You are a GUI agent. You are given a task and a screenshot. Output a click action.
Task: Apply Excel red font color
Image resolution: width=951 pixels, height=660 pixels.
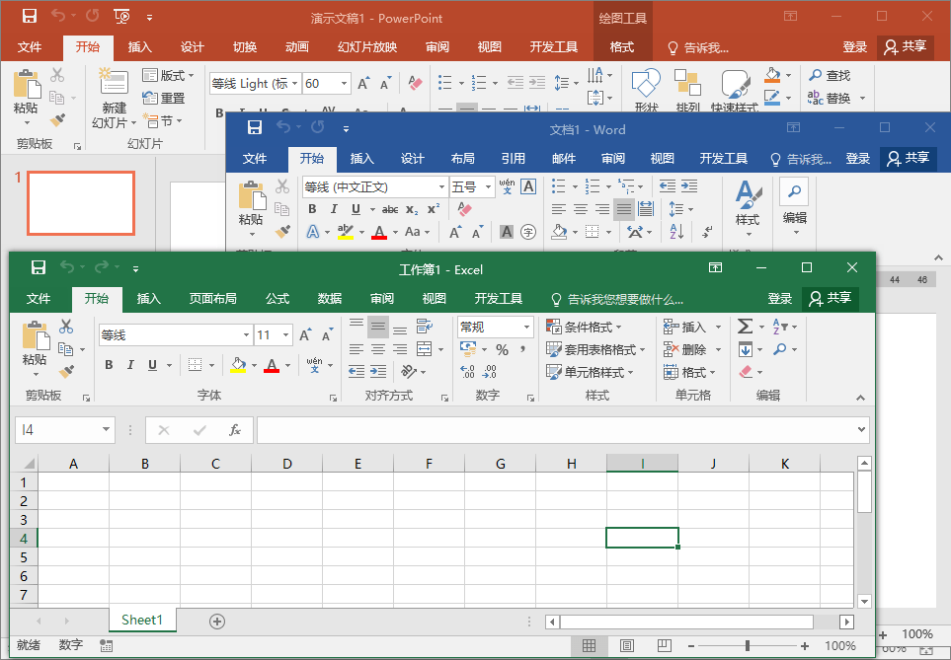point(272,365)
